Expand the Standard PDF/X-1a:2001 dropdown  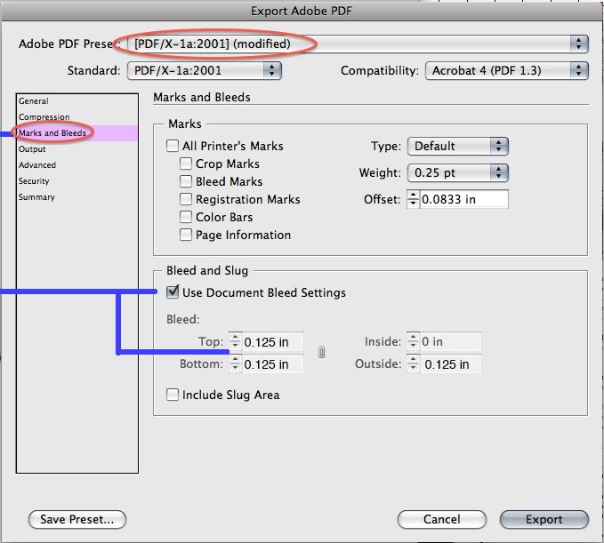click(205, 70)
